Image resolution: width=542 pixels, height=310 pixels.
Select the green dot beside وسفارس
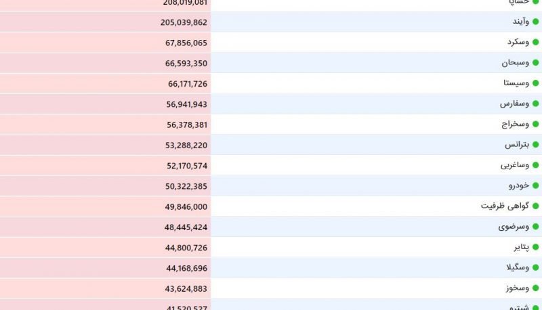(x=535, y=104)
